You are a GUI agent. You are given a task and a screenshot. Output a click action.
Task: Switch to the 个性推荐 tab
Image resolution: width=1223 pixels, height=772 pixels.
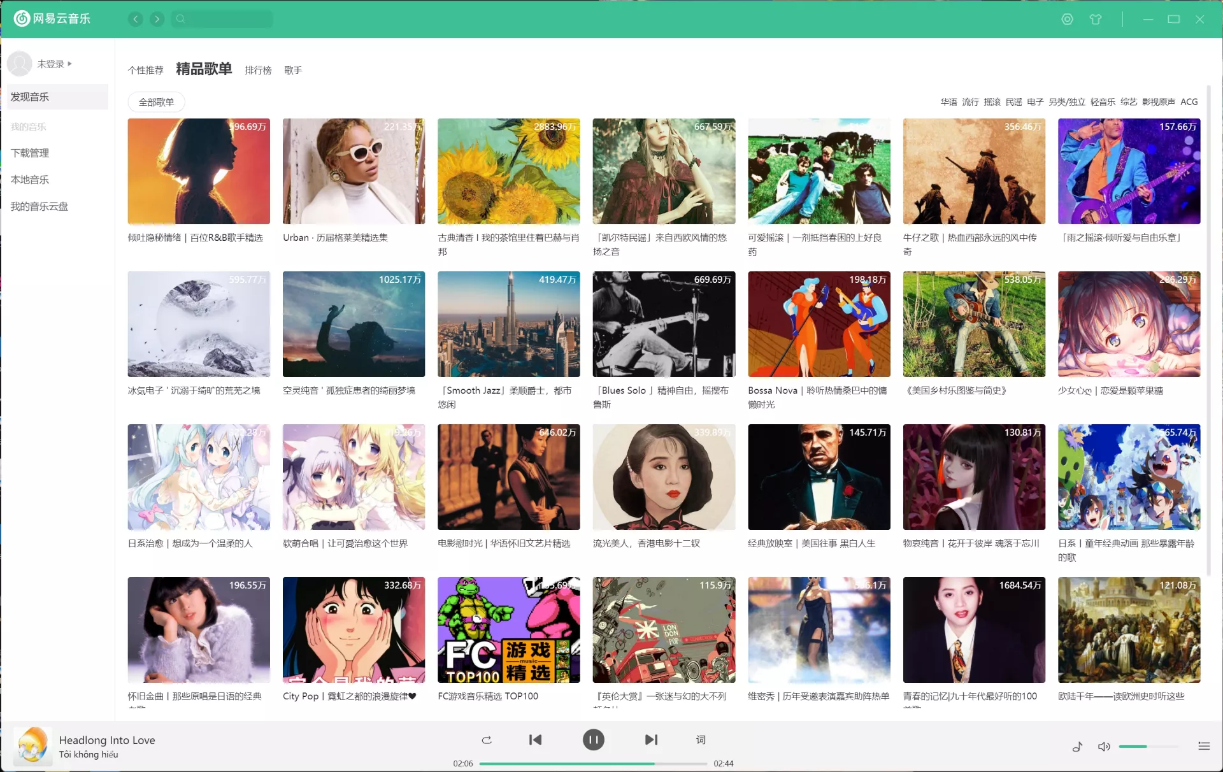[145, 70]
